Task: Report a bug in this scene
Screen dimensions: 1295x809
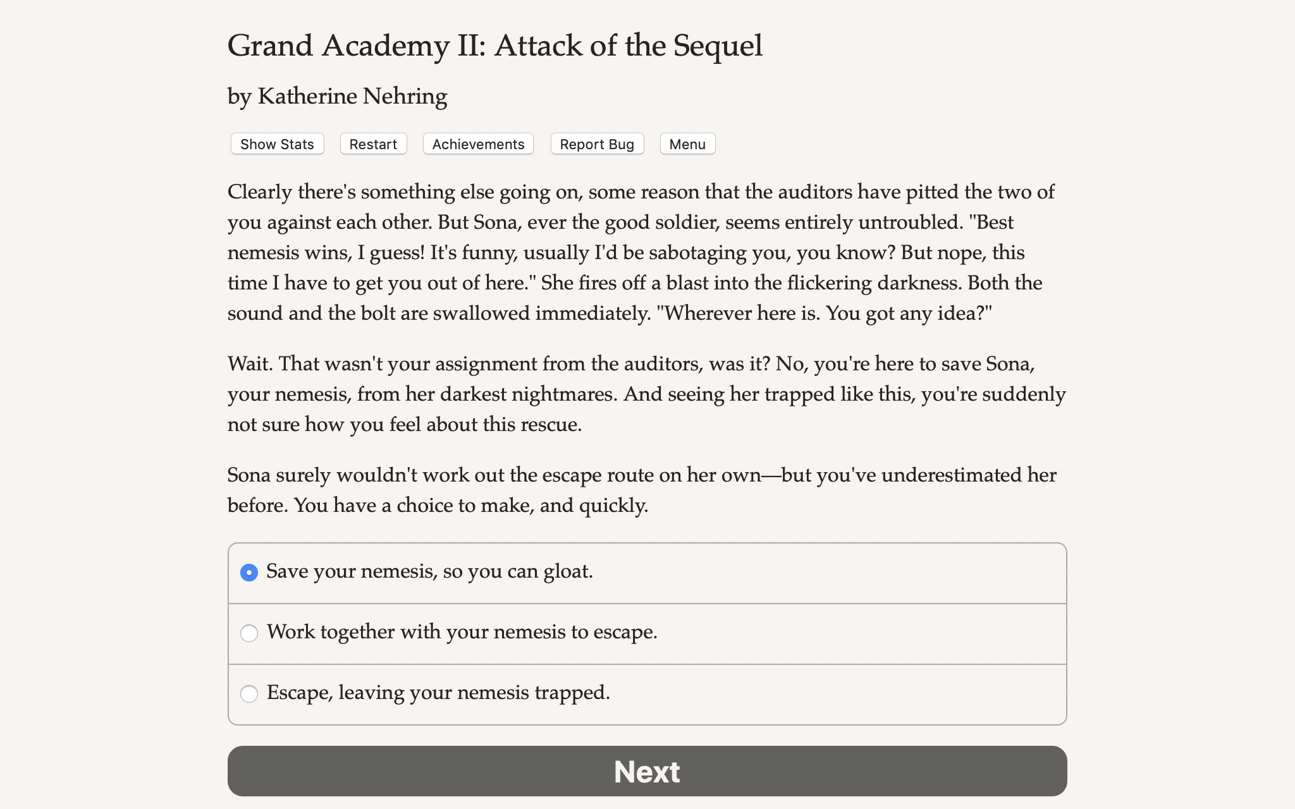Action: coord(596,143)
